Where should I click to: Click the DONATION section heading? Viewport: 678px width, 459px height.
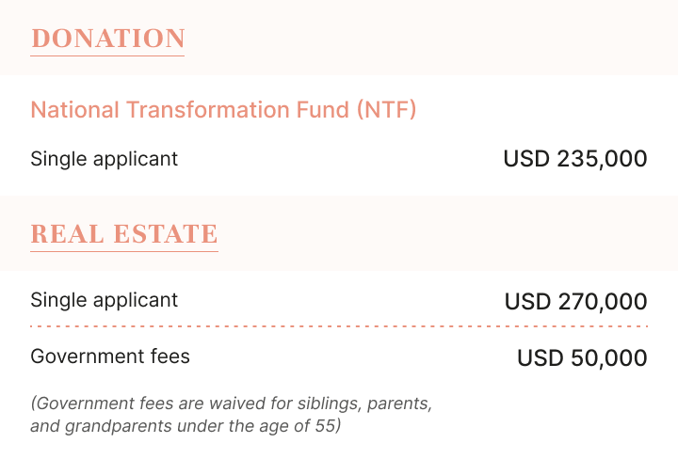point(107,39)
